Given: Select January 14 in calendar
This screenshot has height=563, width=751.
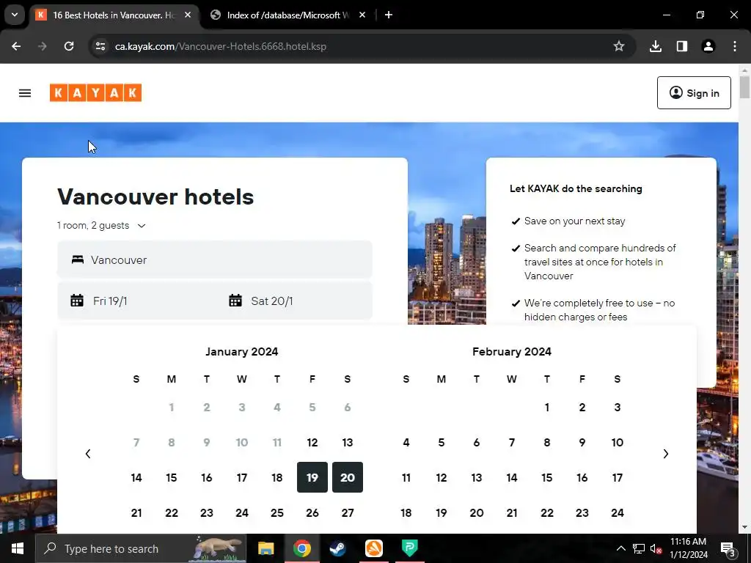Looking at the screenshot, I should coord(136,477).
